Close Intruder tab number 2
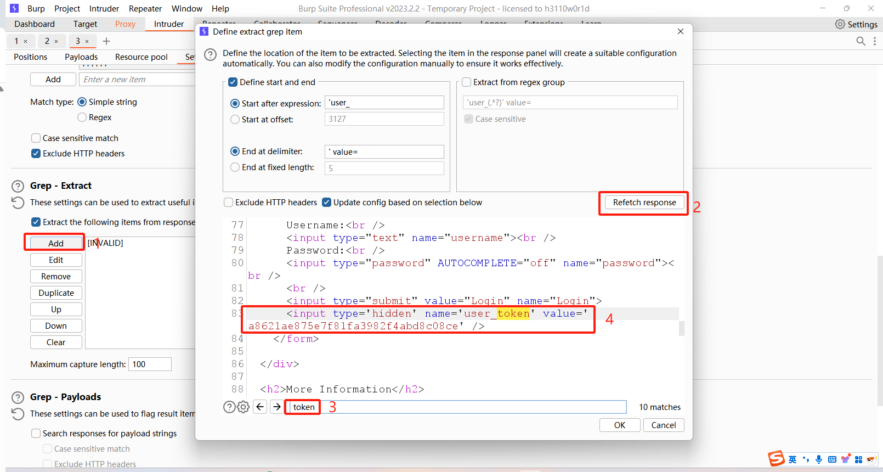 point(56,41)
